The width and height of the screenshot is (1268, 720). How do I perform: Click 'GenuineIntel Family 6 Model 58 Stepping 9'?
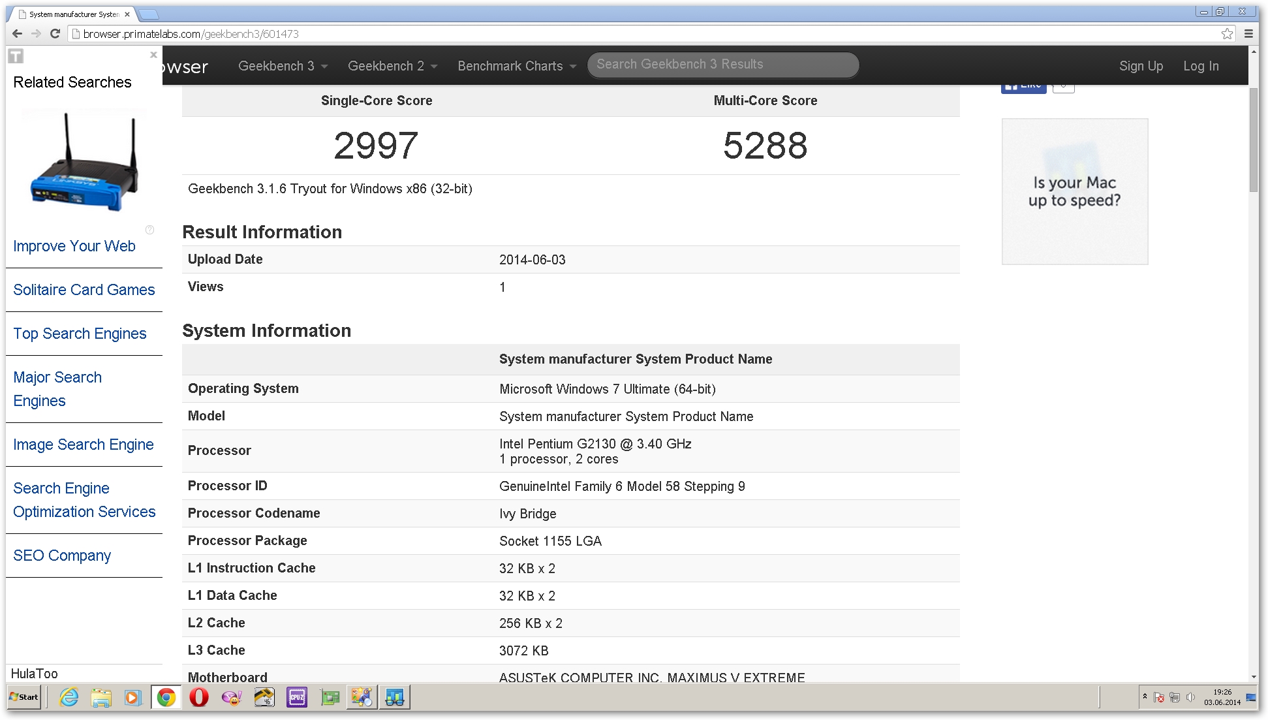(x=622, y=486)
